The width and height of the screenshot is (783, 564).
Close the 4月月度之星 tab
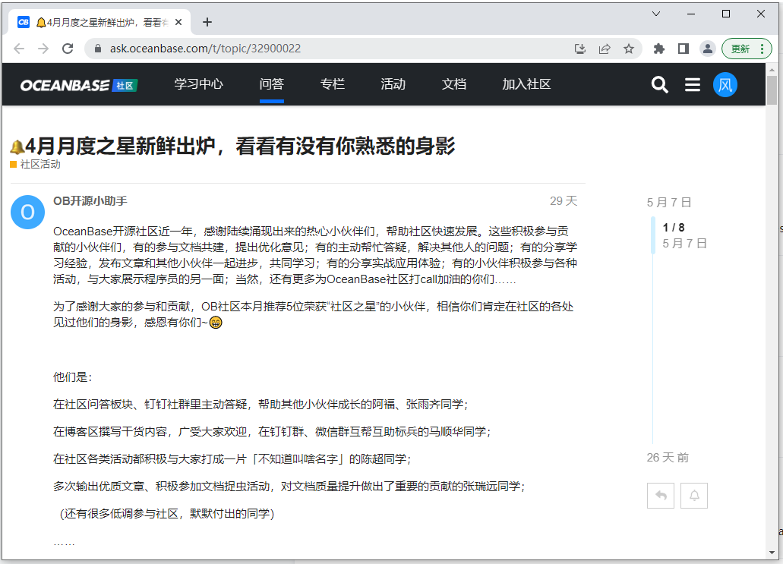(178, 22)
